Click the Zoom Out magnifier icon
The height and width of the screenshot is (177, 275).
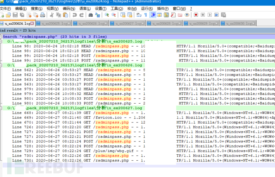point(114,15)
